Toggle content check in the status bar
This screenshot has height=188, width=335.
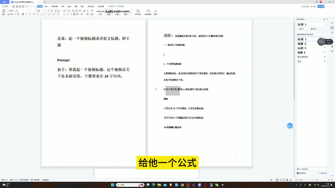[x=35, y=180]
